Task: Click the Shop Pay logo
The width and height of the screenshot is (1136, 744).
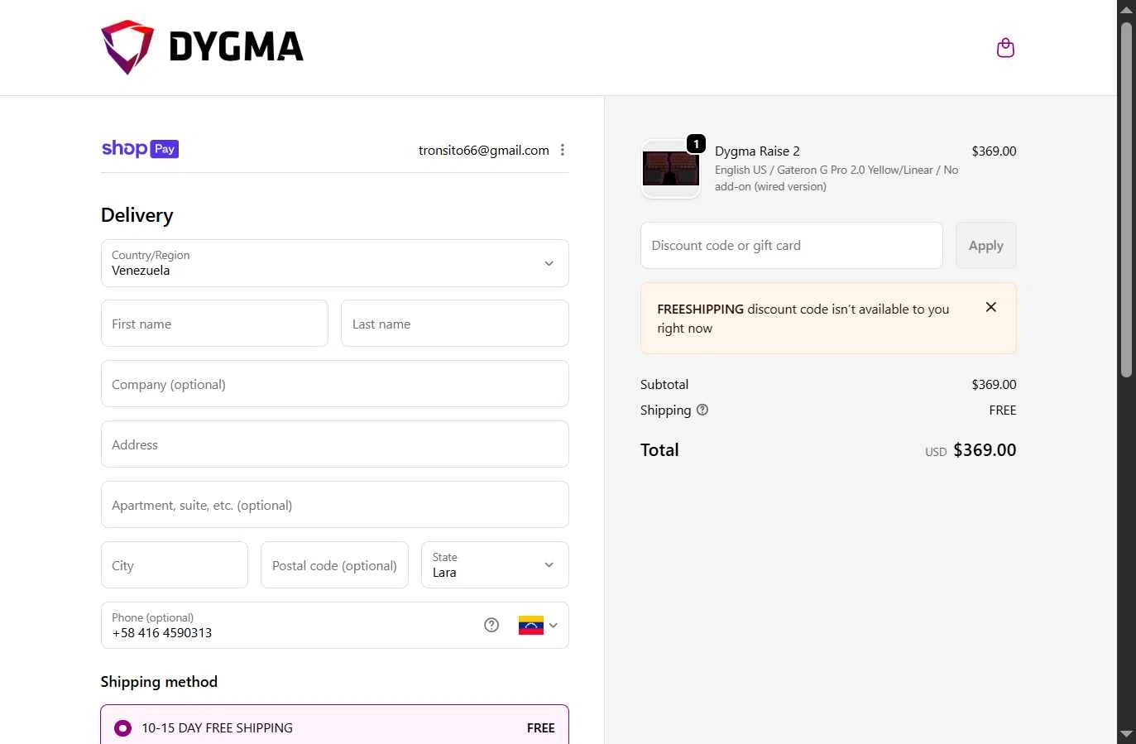Action: tap(140, 149)
